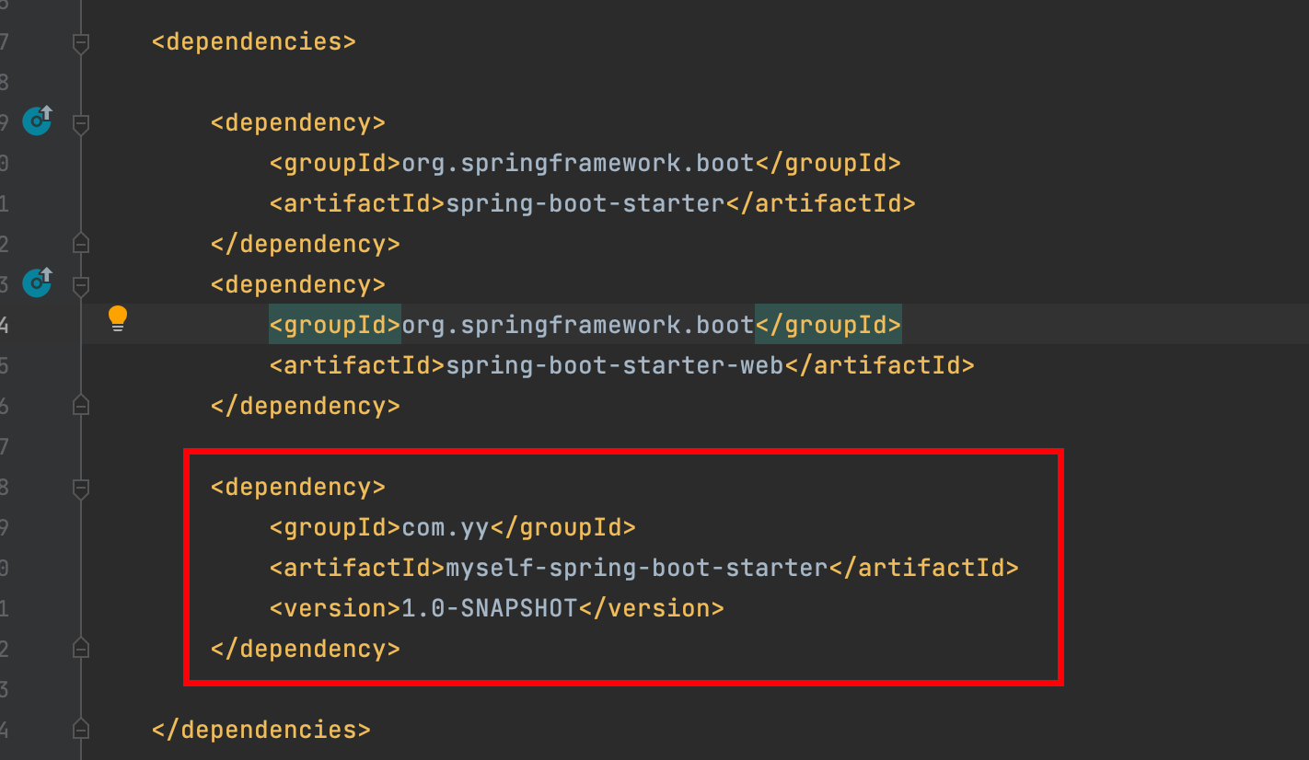The height and width of the screenshot is (760, 1309).
Task: Click the gutter icon beside the spring-boot-starter dependency
Action: [x=38, y=121]
